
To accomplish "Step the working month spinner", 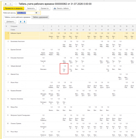I will 39,13.
